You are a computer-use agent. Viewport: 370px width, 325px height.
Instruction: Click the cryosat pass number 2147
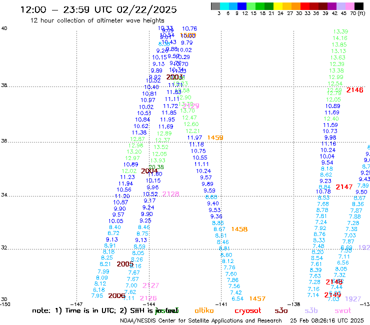[x=344, y=187]
